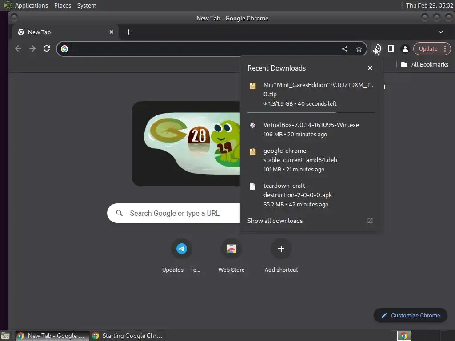Viewport: 455px width, 341px height.
Task: Open All Bookmarks folder
Action: coord(424,64)
